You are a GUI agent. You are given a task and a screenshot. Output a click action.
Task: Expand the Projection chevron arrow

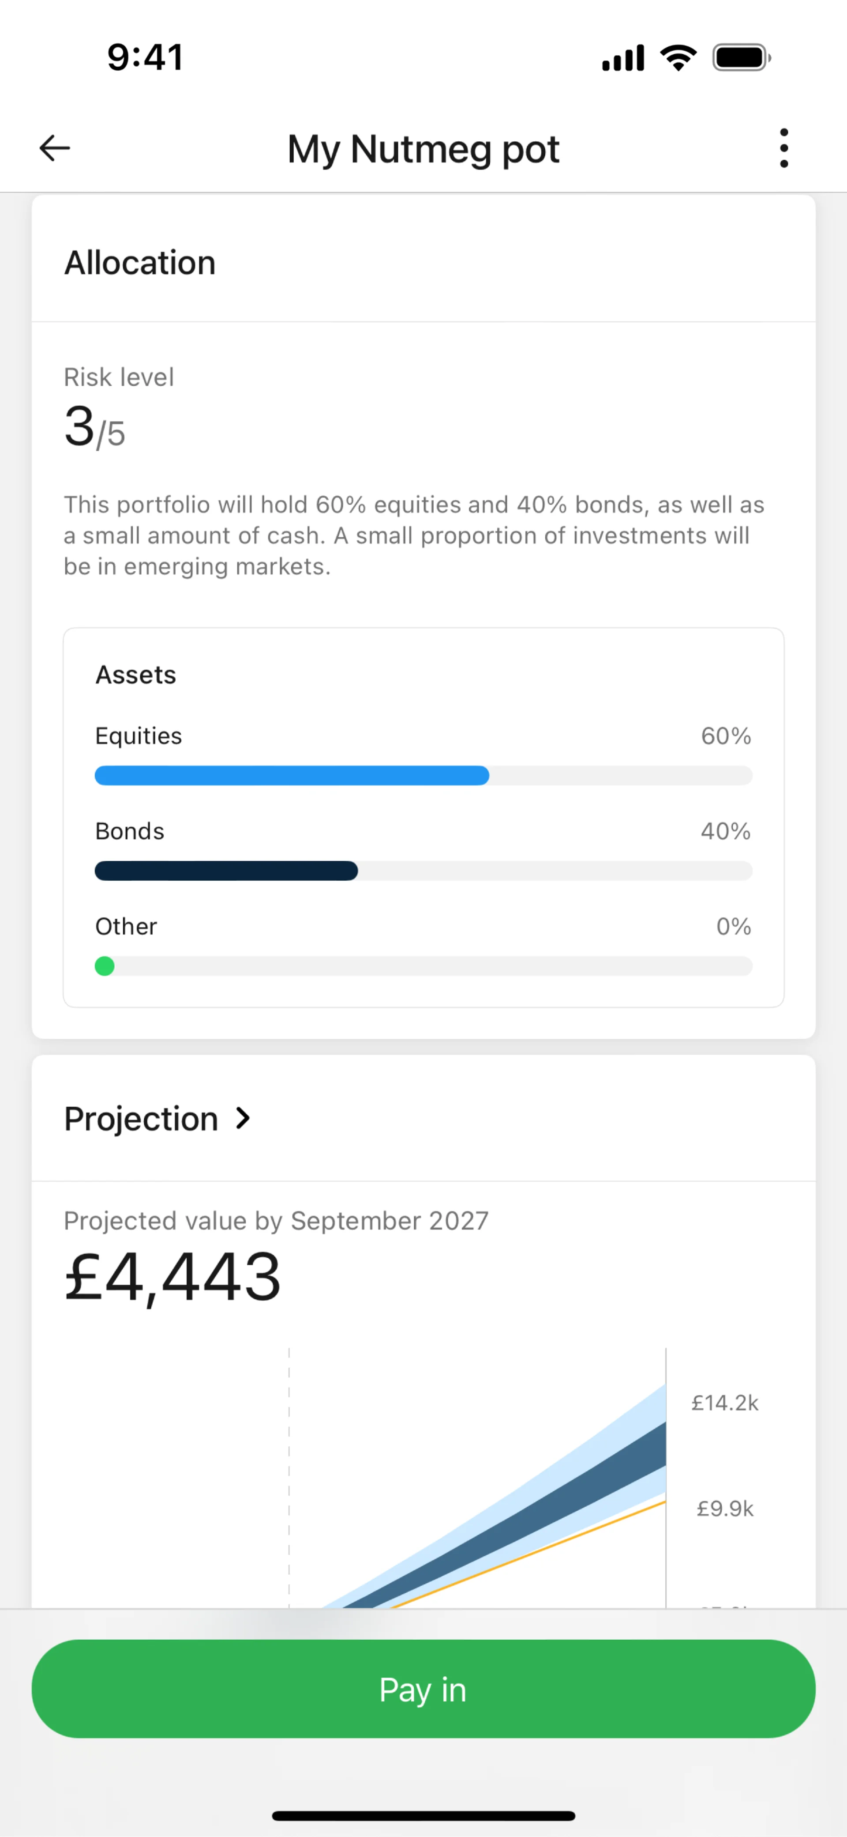(x=243, y=1118)
